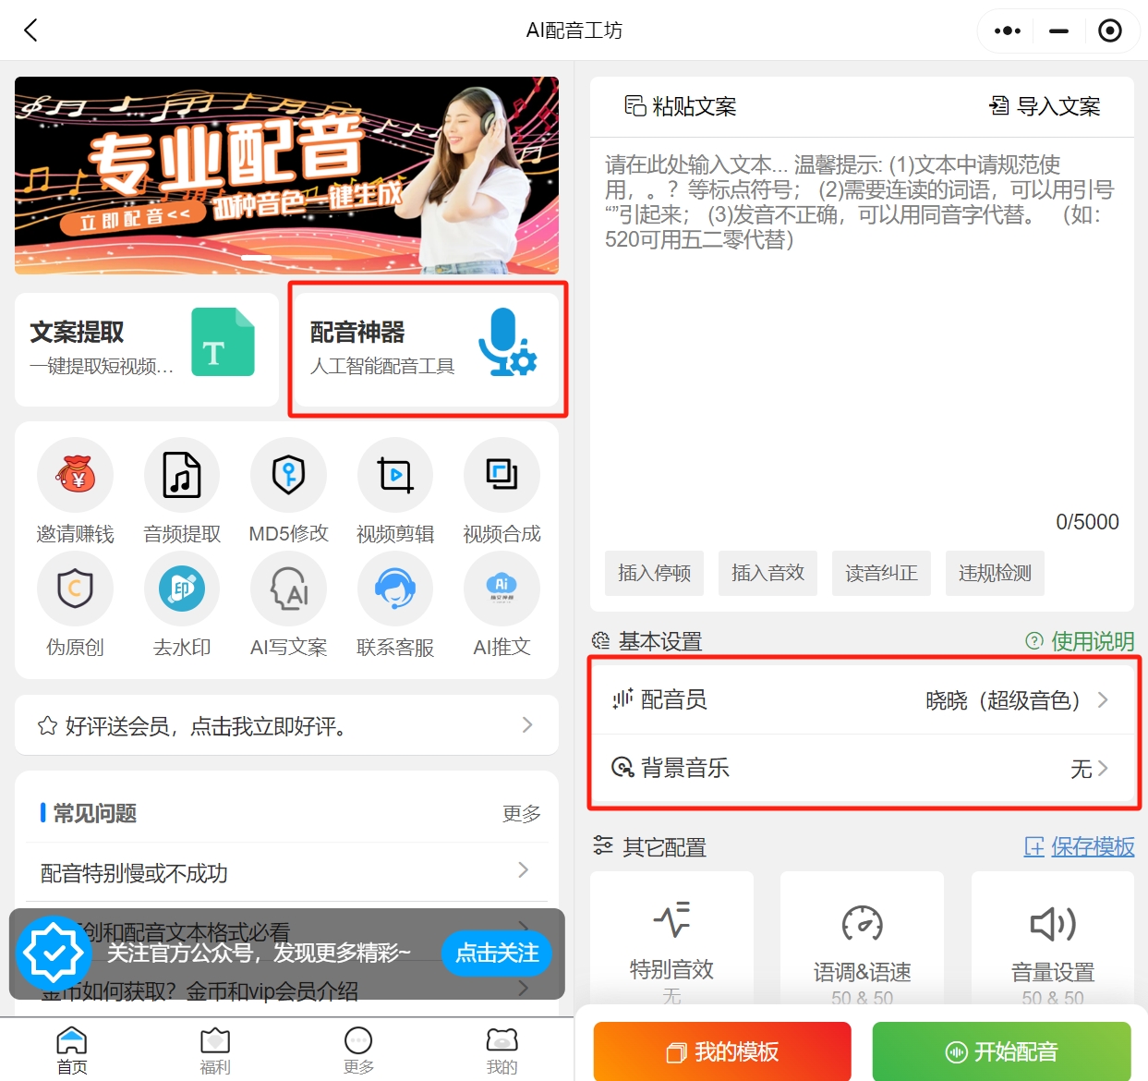Viewport: 1148px width, 1081px height.
Task: Click the 音量设置 label
Action: tap(1053, 972)
